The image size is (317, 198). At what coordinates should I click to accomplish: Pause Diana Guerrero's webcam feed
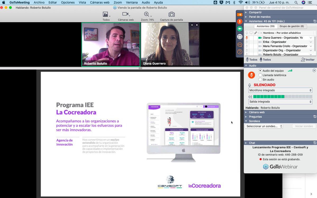tap(192, 25)
